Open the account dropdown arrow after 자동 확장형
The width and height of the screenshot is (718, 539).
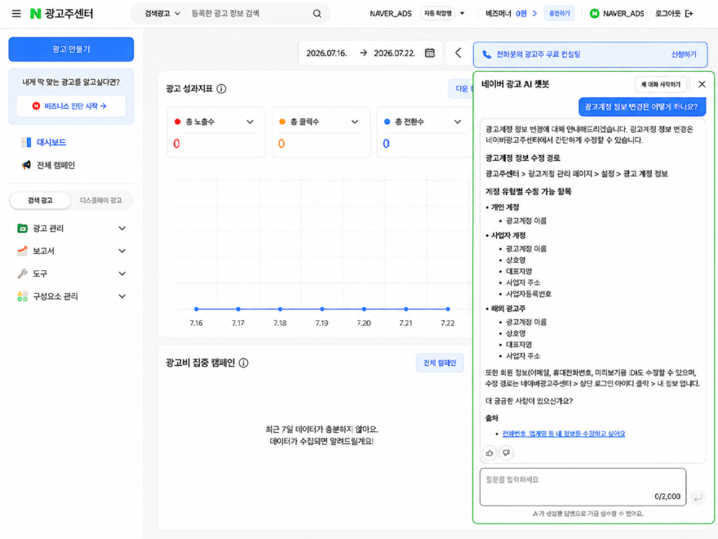click(462, 13)
